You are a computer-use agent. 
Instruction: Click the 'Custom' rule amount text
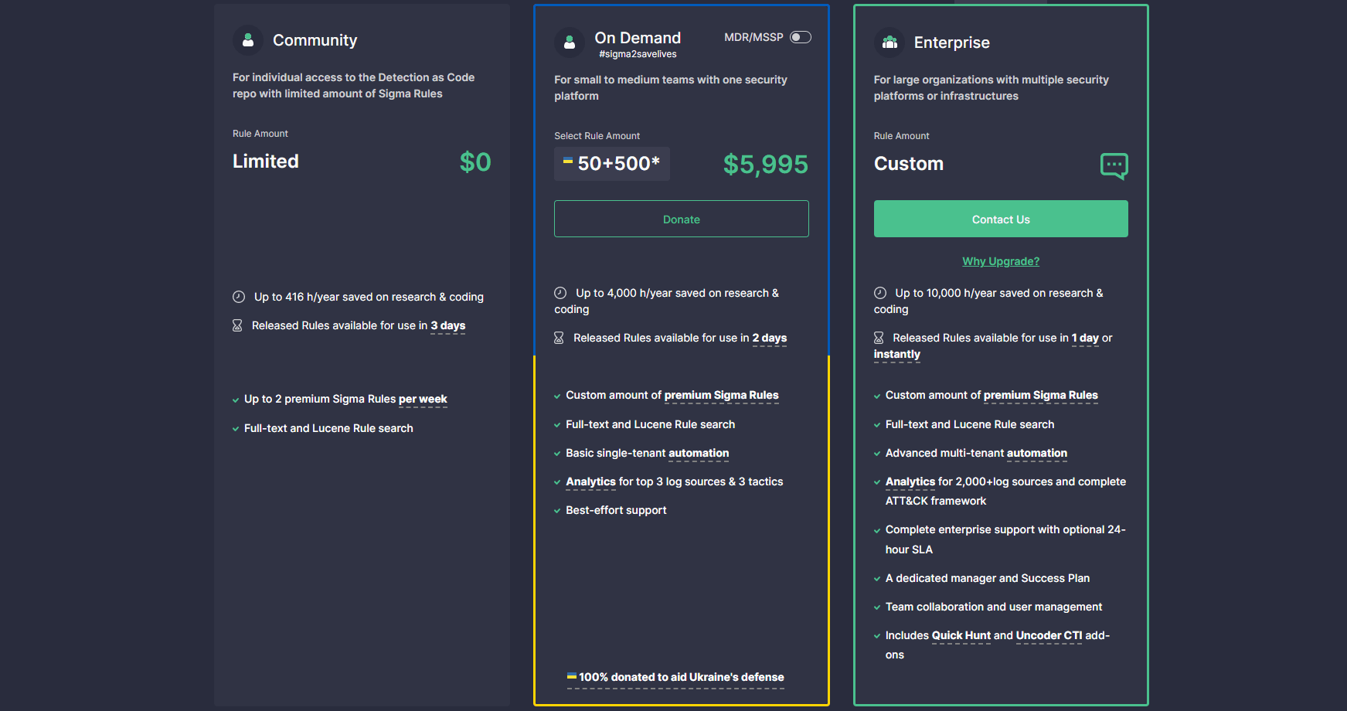click(909, 164)
